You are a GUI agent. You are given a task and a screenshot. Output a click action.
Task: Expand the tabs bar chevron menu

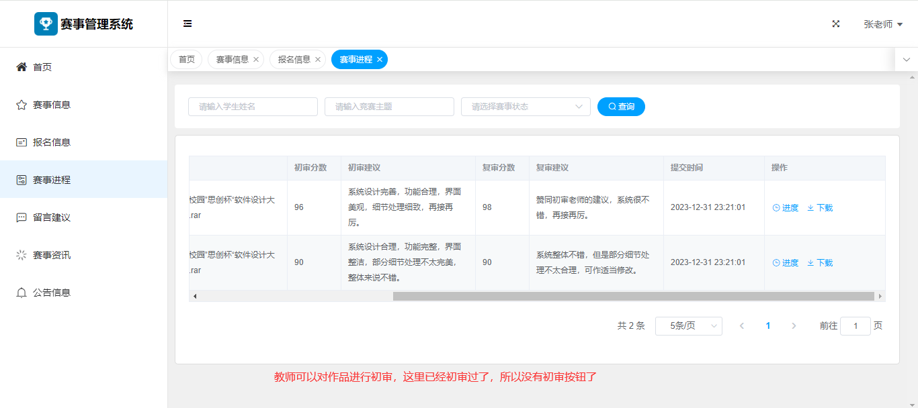pyautogui.click(x=906, y=60)
